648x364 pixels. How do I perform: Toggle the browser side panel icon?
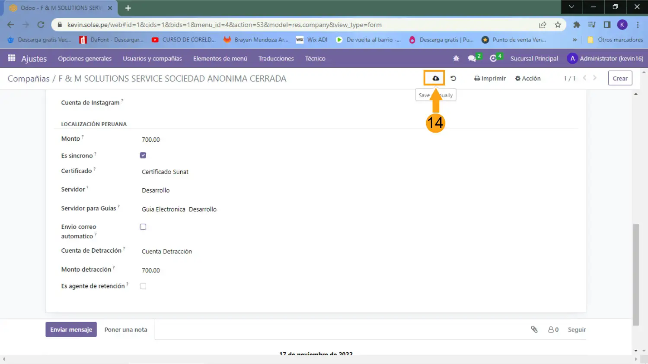[607, 25]
